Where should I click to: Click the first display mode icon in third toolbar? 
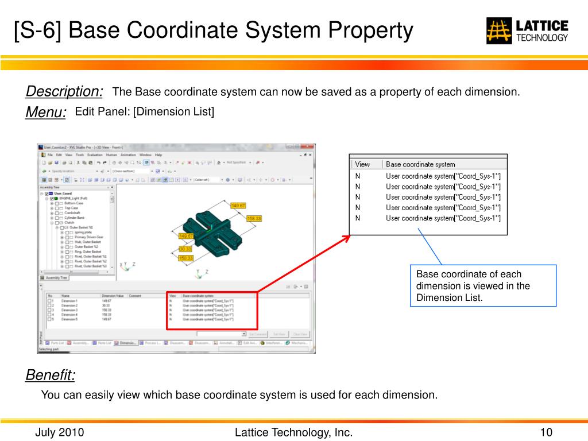point(44,180)
